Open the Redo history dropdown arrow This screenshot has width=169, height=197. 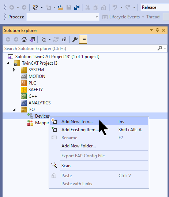[134, 8]
